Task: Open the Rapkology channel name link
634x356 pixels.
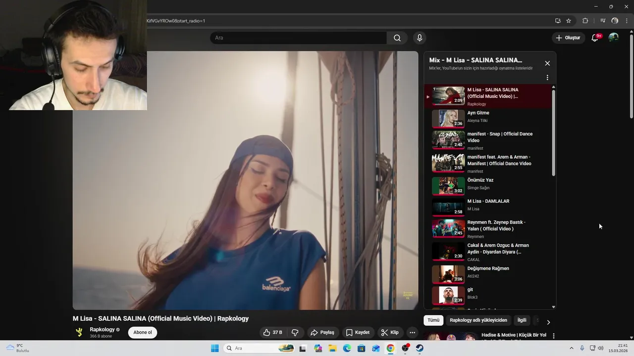Action: click(102, 329)
